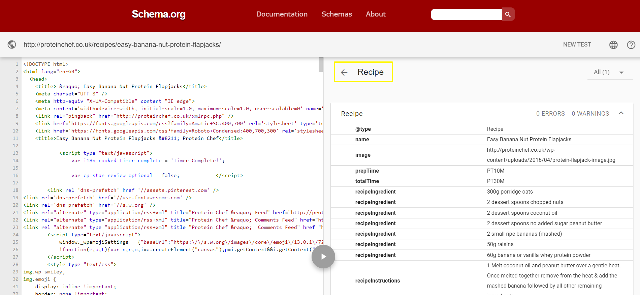Click the peanut butter ingredient value
This screenshot has width=640, height=295.
click(x=544, y=224)
